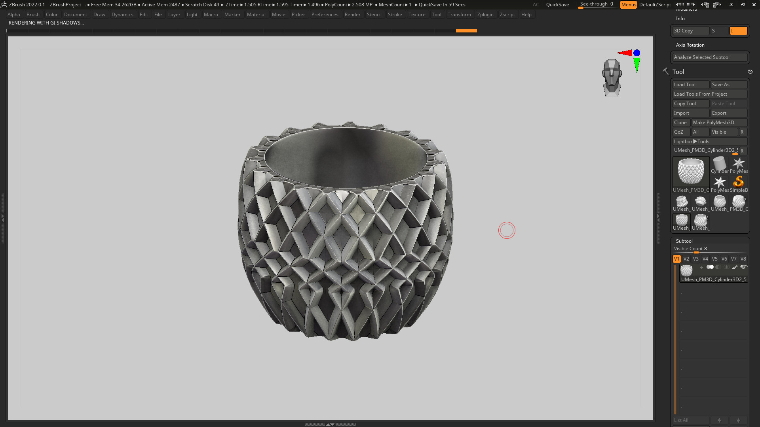Enable visibility set V1

point(676,259)
